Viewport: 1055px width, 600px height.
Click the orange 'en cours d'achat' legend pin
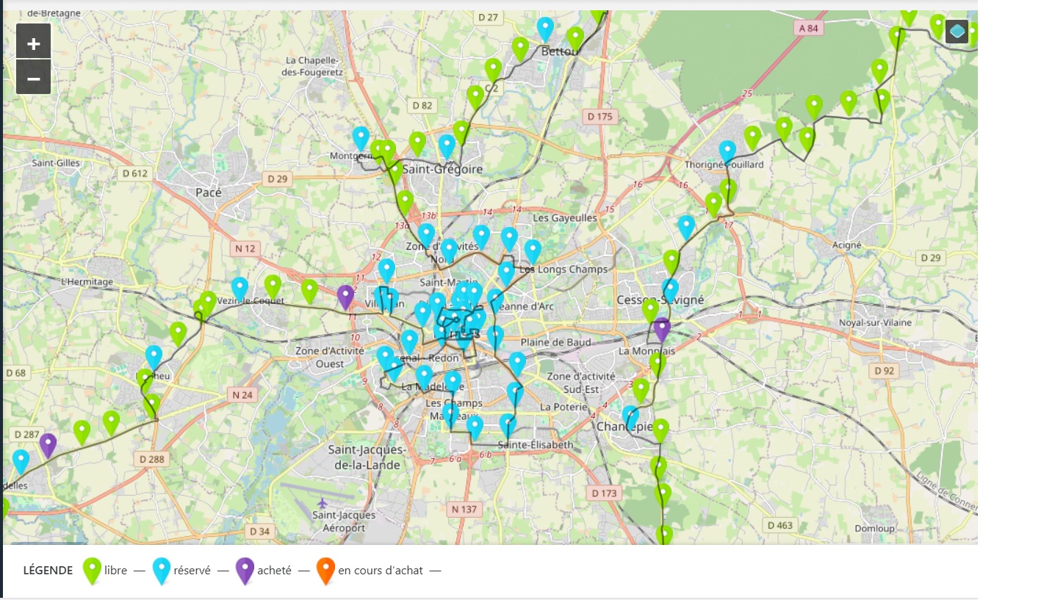pyautogui.click(x=325, y=569)
